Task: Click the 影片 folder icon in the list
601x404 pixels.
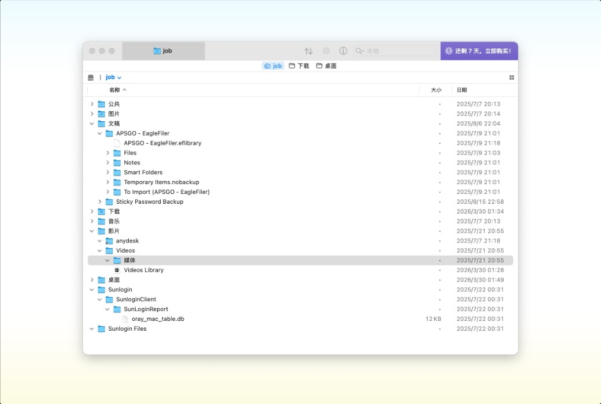Action: (x=102, y=231)
